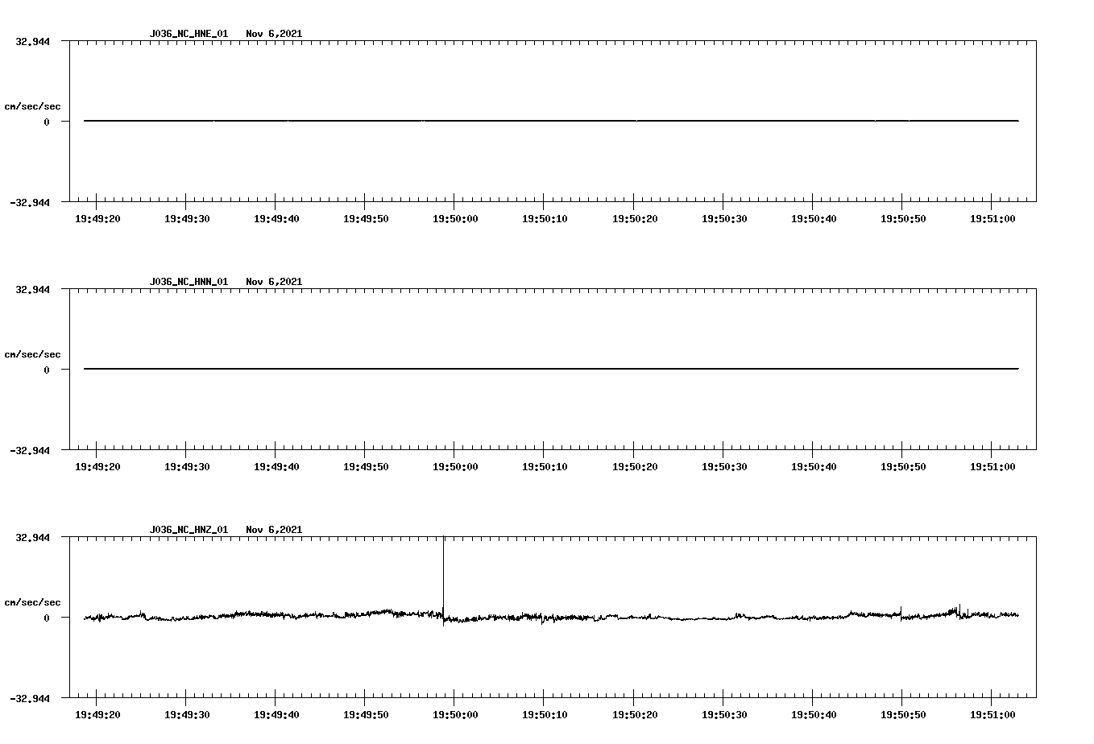The height and width of the screenshot is (744, 1094).
Task: Click the 19:50:30 time label under HNZ plot
Action: (x=724, y=714)
